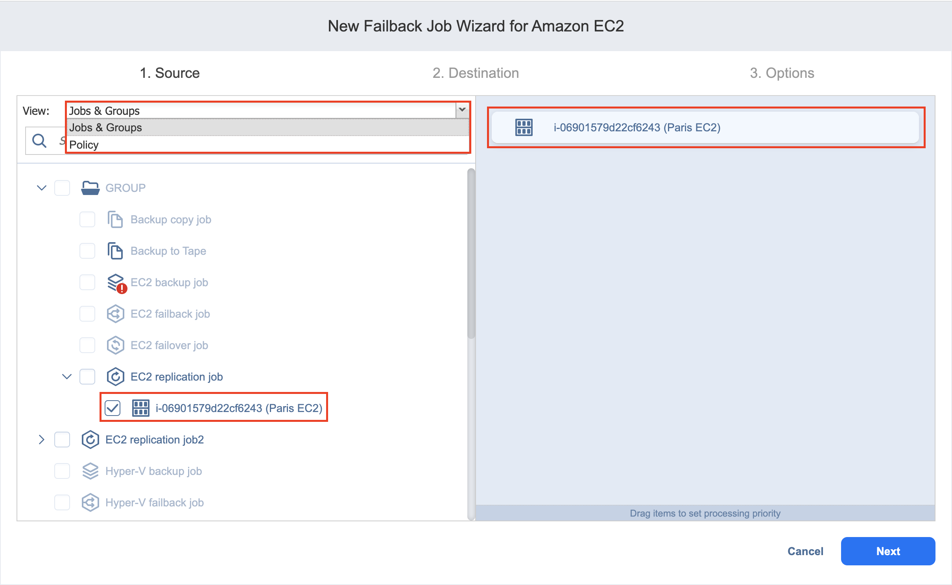Screen dimensions: 952x585
Task: Click the search magnifier icon
Action: (39, 140)
